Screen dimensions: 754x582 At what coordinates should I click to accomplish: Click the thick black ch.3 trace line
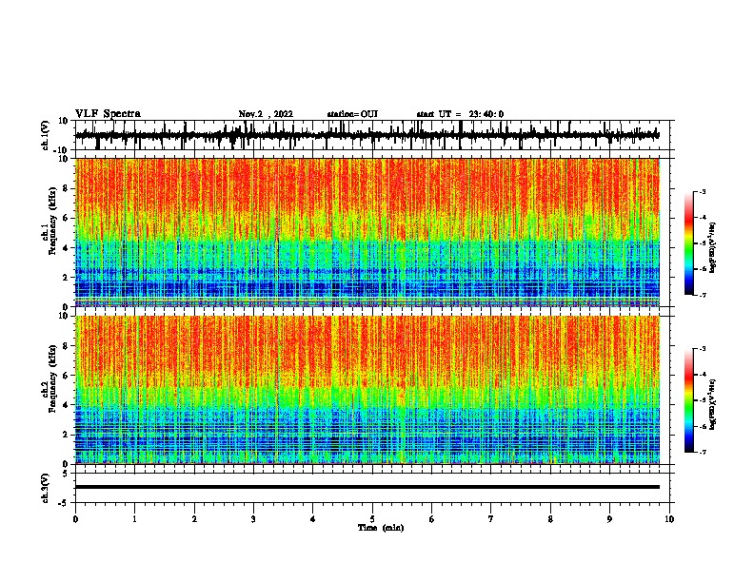pos(367,487)
